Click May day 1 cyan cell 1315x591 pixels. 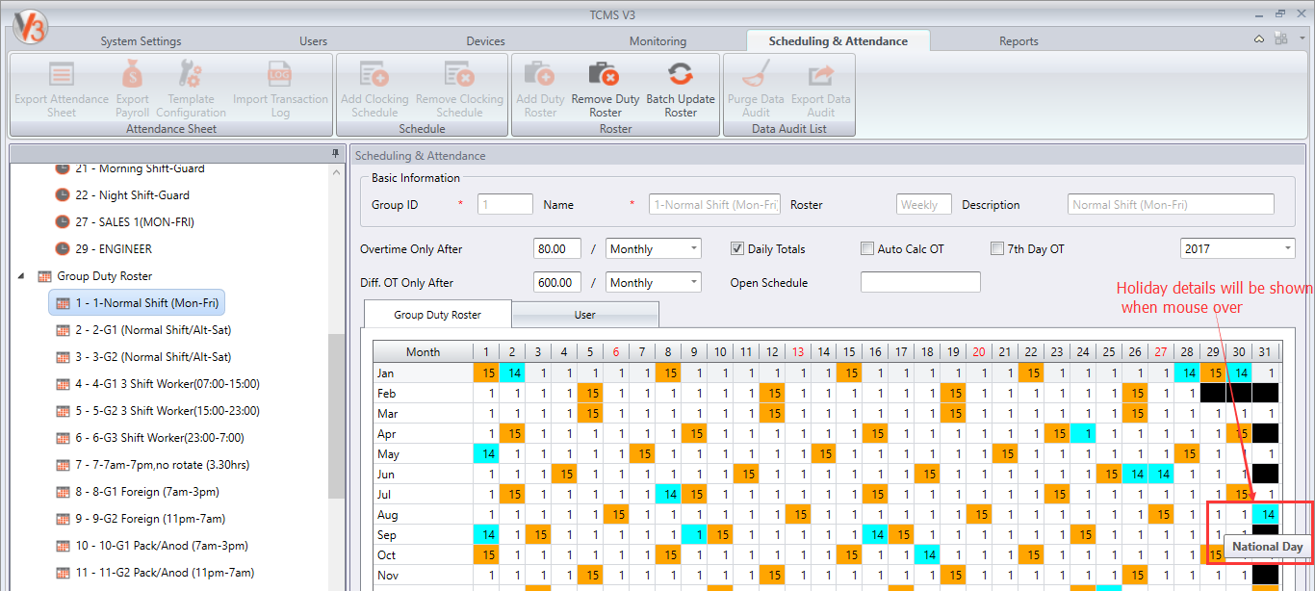486,453
